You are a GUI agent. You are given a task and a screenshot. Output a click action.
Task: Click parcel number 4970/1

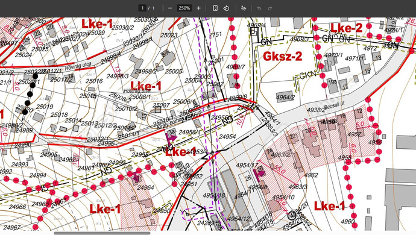[x=333, y=55]
